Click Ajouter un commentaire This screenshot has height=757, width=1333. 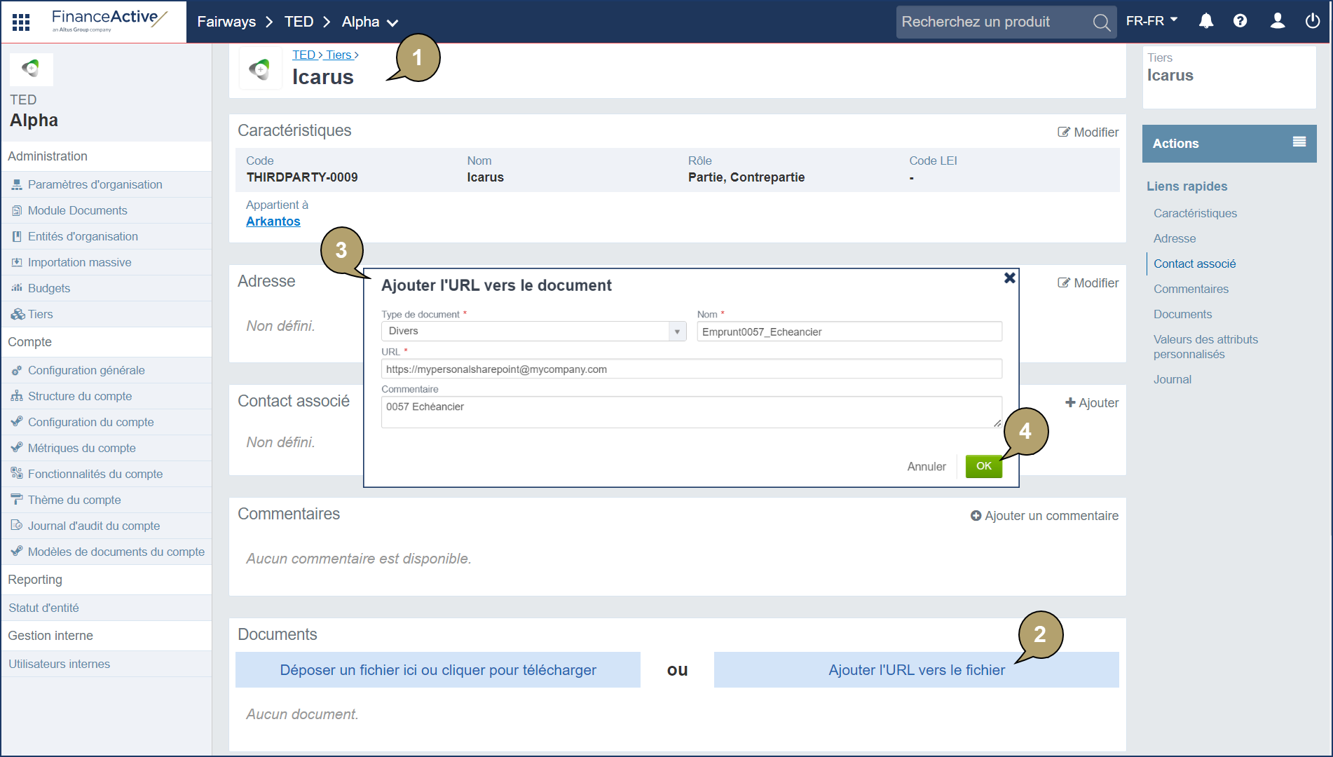point(1044,516)
